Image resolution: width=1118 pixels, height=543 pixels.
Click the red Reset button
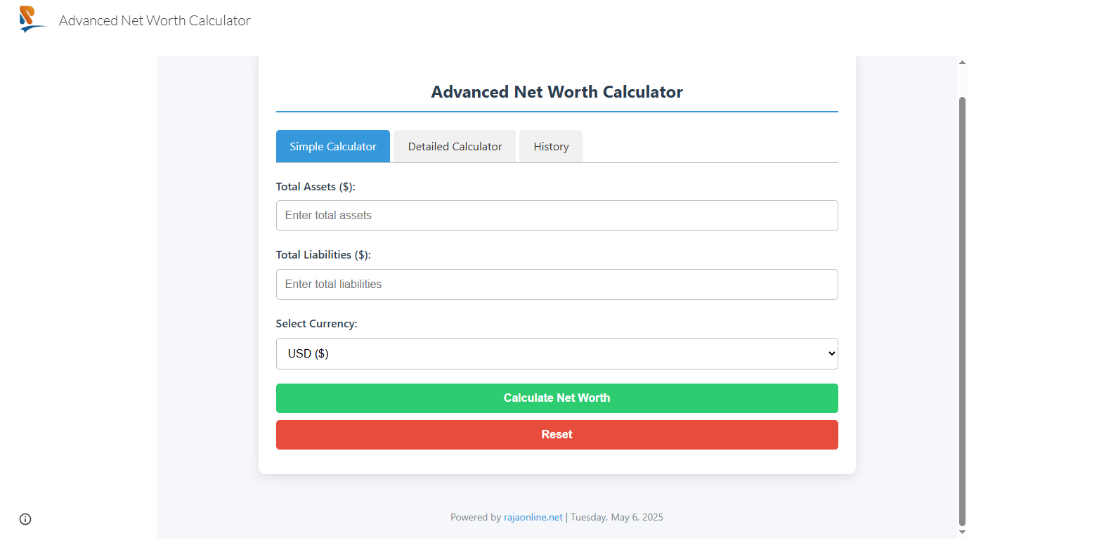pyautogui.click(x=557, y=435)
